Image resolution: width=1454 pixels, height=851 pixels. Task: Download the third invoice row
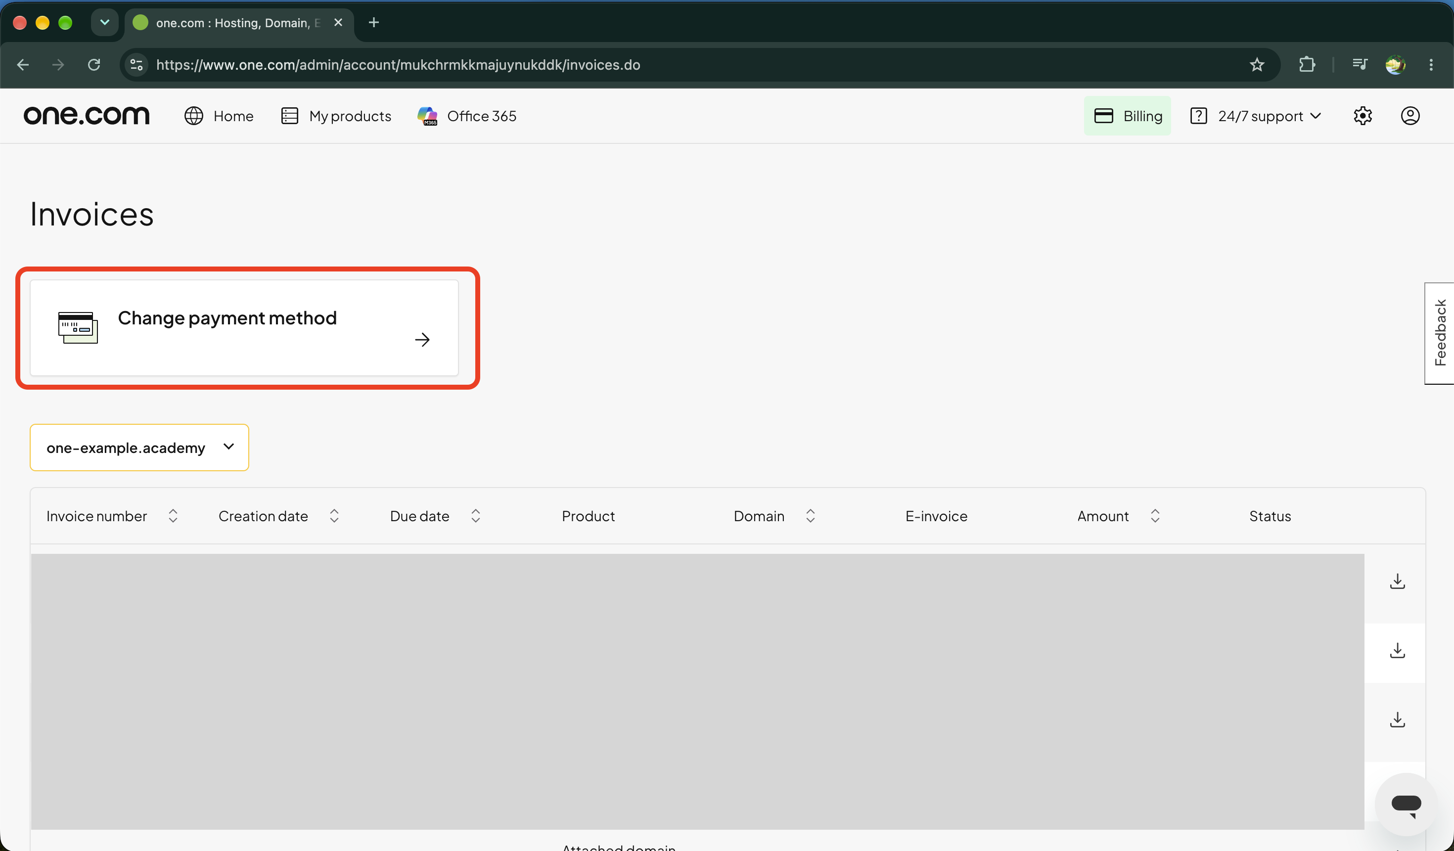pyautogui.click(x=1397, y=719)
